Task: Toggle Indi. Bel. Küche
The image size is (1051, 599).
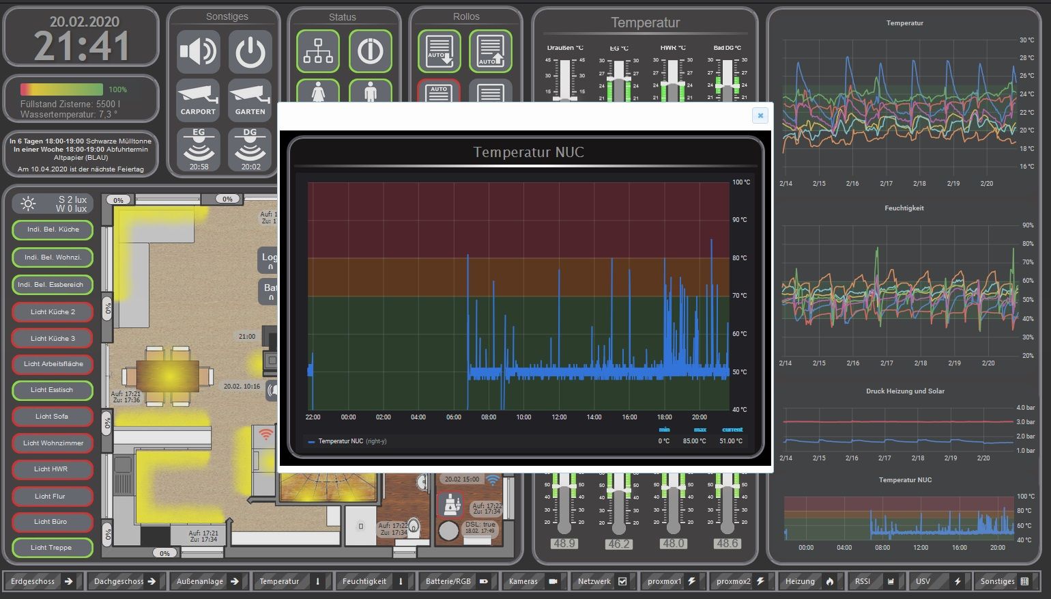Action: tap(53, 229)
